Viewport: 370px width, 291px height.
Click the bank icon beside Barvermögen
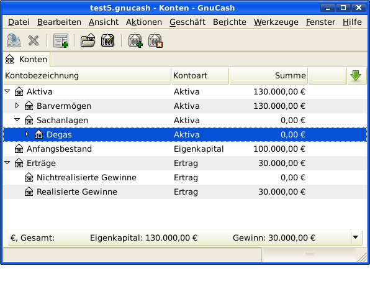(29, 106)
